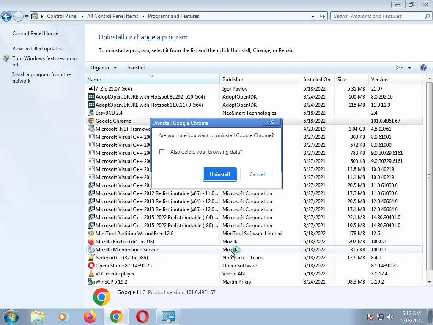Open the view options dropdown arrow
The image size is (433, 325).
coord(409,68)
